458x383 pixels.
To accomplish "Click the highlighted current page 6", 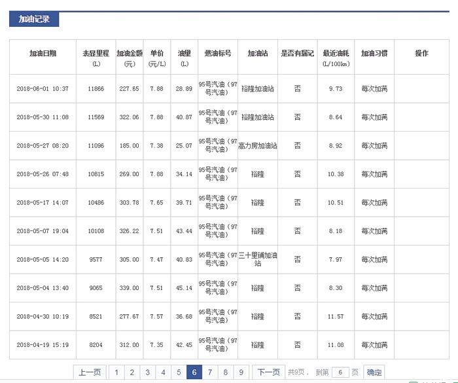I will coord(194,373).
